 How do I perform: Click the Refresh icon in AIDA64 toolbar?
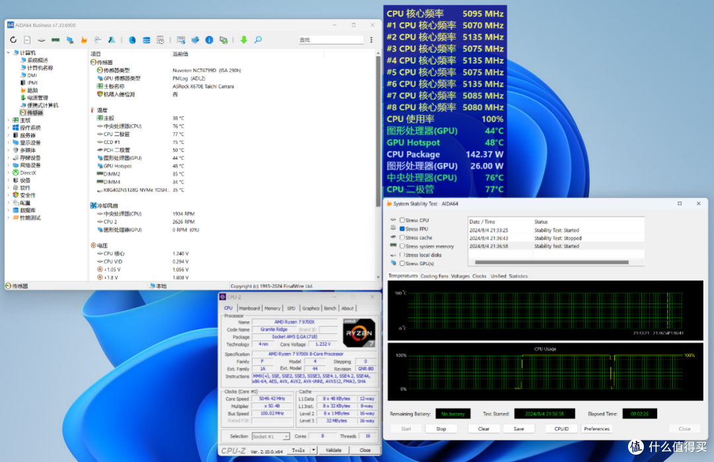tap(13, 40)
